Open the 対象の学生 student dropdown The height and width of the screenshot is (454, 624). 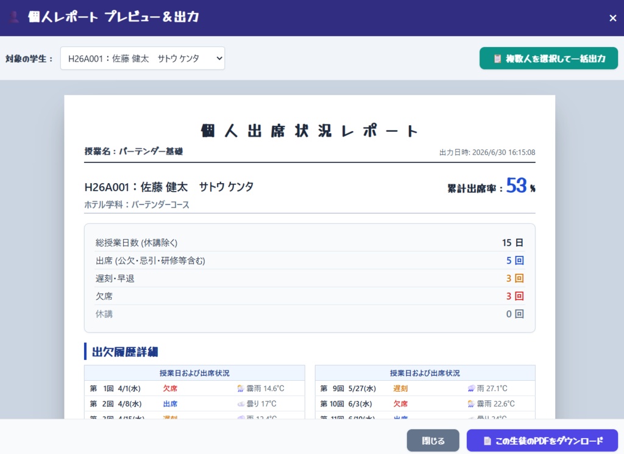(143, 58)
